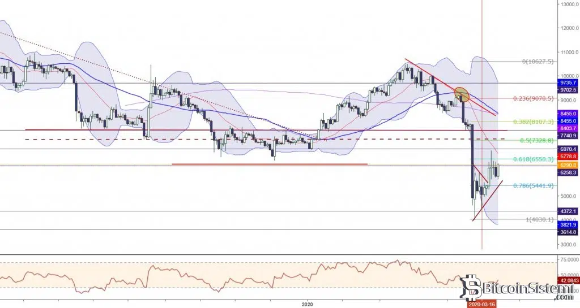Select the 0.786(5441.9) Fibonacci level label
The height and width of the screenshot is (308, 580).
coord(533,185)
